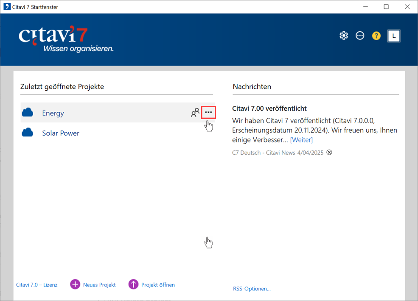This screenshot has width=418, height=301.
Task: Click the purple arrow icon for Projekt öffnen
Action: point(133,284)
